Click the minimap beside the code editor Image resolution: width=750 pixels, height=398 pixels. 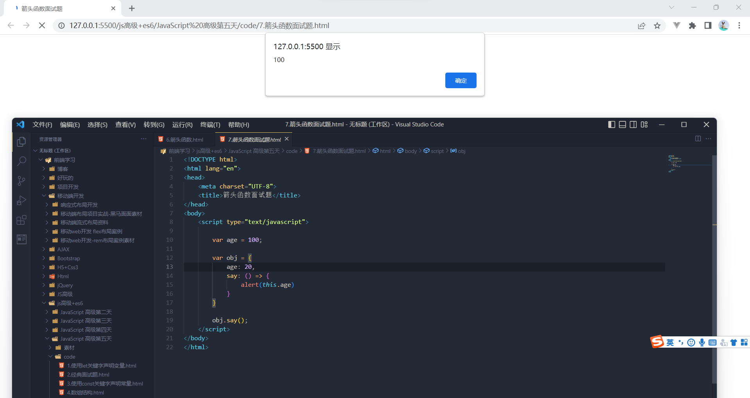(676, 164)
